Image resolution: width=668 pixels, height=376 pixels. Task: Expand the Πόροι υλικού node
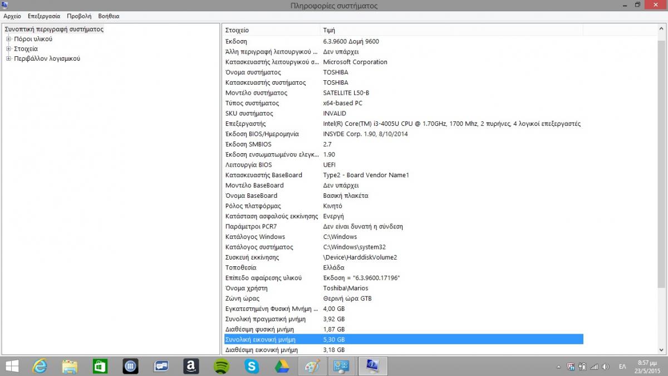(x=9, y=39)
